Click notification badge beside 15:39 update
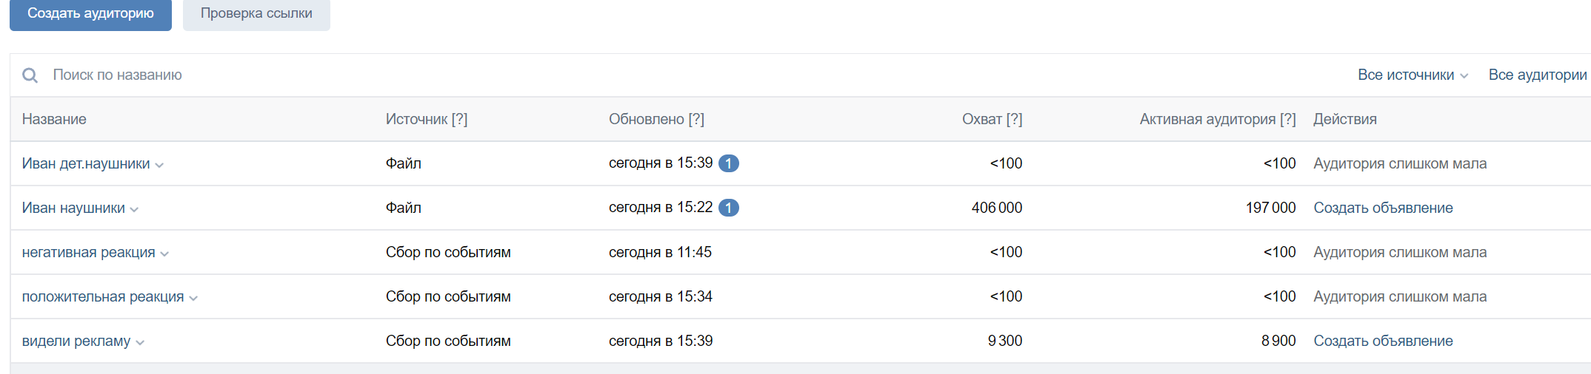 tap(729, 163)
